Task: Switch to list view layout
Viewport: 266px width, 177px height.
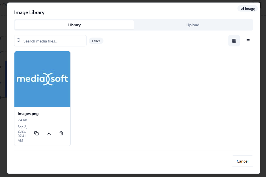Action: (x=248, y=41)
